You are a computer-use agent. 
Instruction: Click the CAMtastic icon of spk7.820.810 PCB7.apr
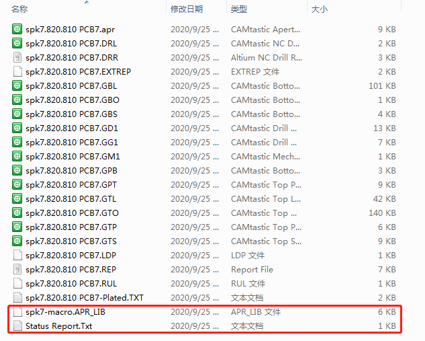(x=17, y=29)
